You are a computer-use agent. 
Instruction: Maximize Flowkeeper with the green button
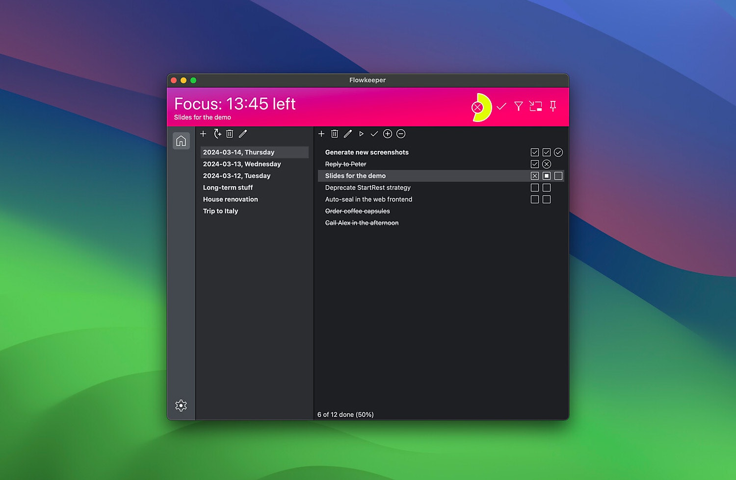193,80
